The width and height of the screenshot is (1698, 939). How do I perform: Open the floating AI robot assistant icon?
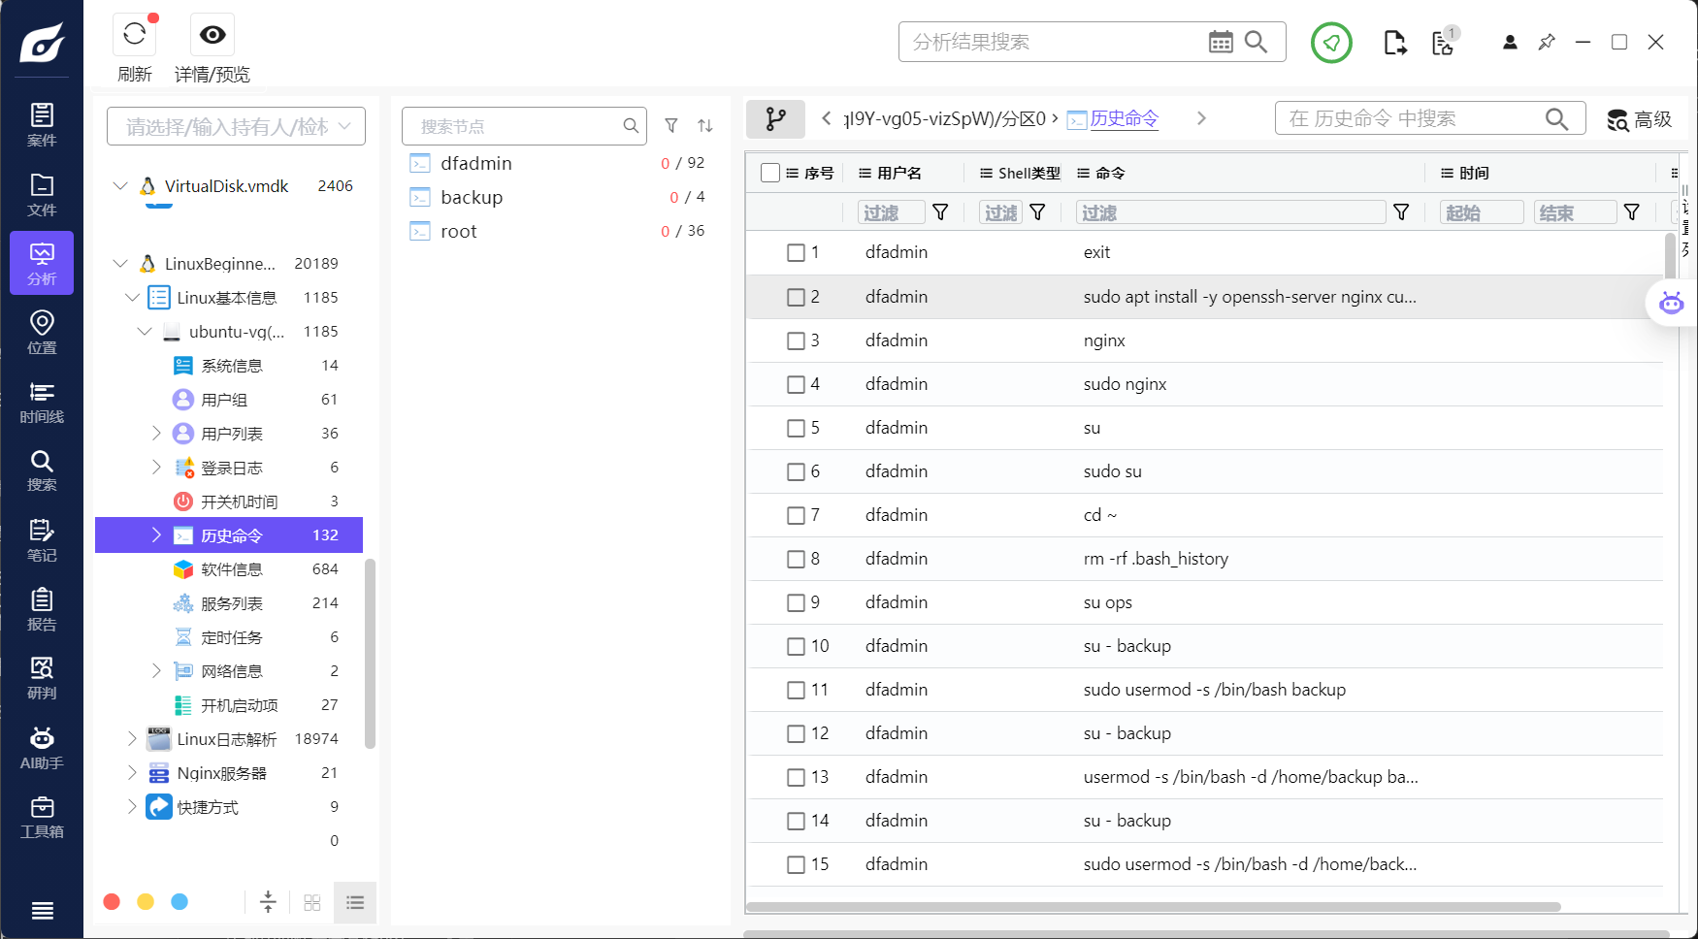pyautogui.click(x=1671, y=303)
